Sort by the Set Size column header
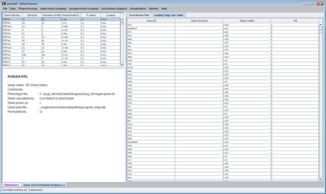Image resolution: width=326 pixels, height=194 pixels. tap(32, 15)
